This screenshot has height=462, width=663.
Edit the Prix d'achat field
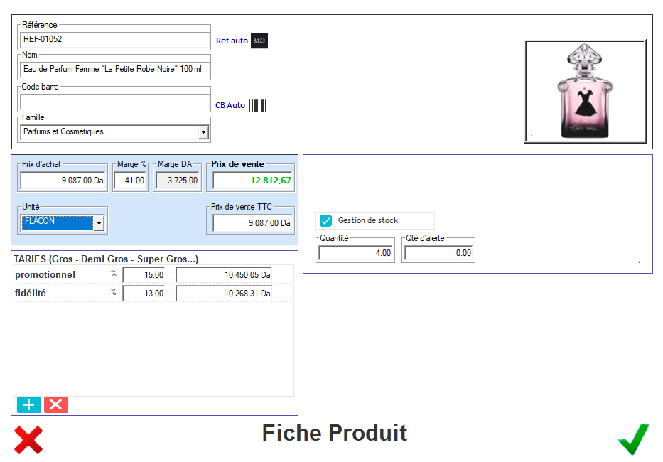[x=63, y=181]
